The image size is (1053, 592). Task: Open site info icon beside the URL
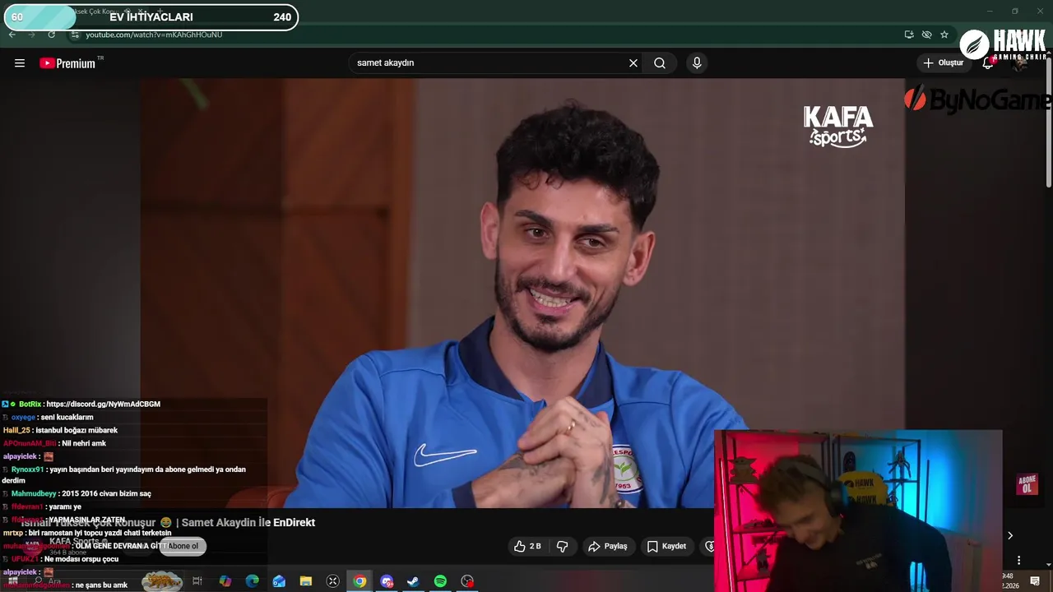[x=75, y=35]
